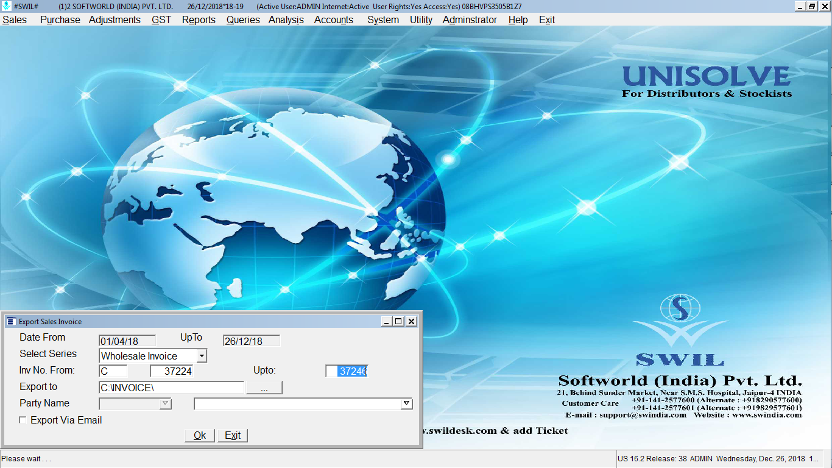Open the Accounts menu
This screenshot has height=468, width=832.
[x=333, y=19]
